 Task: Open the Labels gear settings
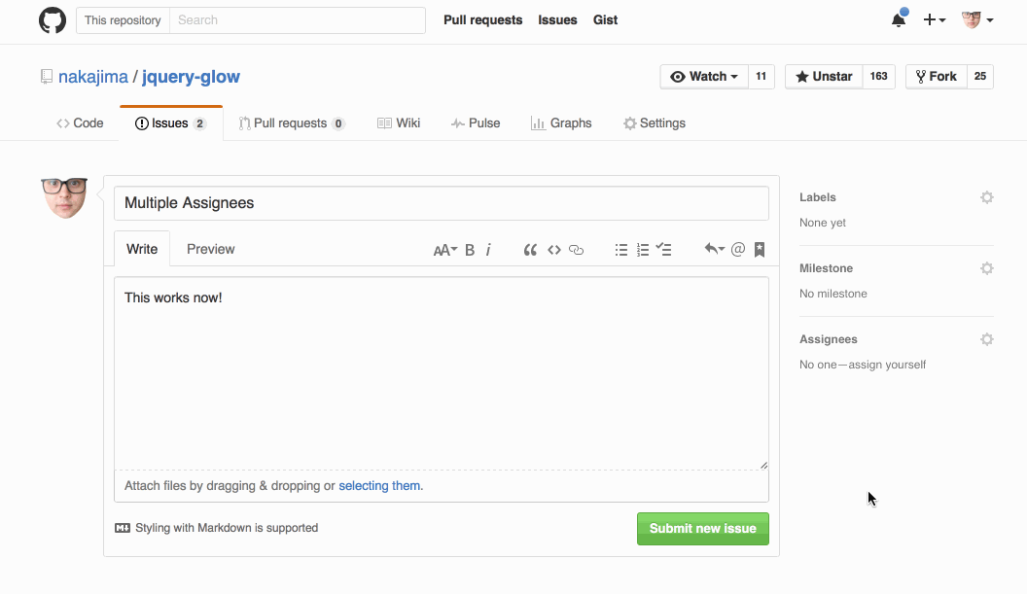[x=986, y=197]
